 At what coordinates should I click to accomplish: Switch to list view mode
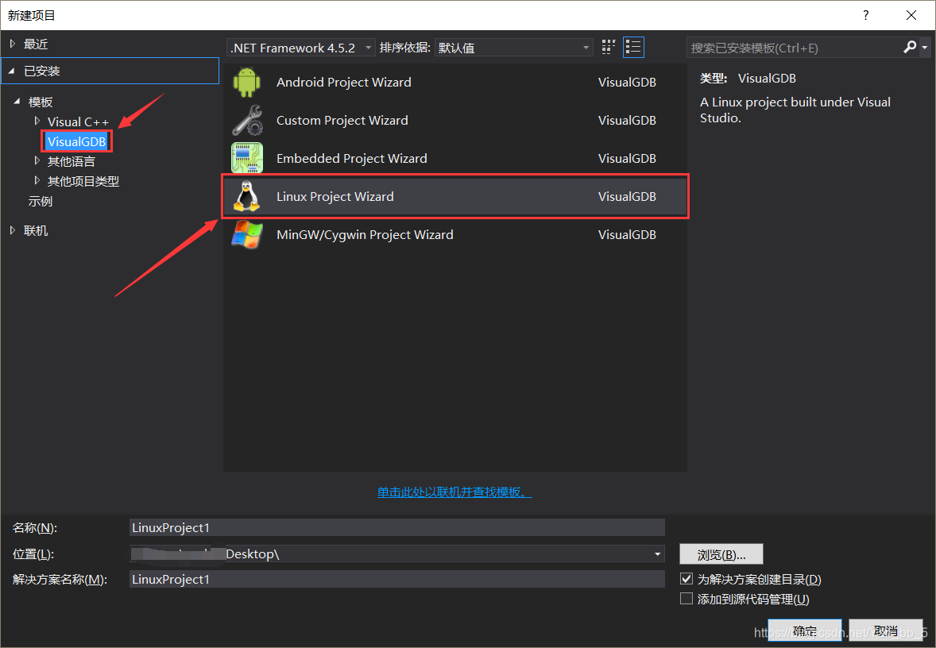(633, 47)
